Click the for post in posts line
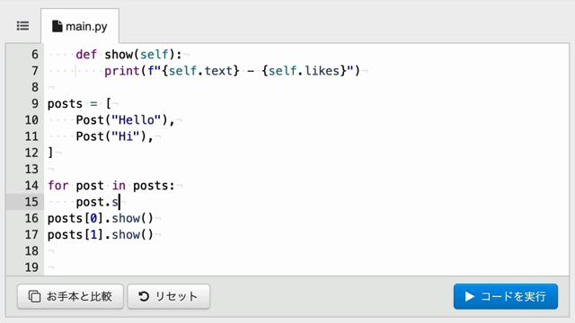The width and height of the screenshot is (575, 323). point(111,186)
